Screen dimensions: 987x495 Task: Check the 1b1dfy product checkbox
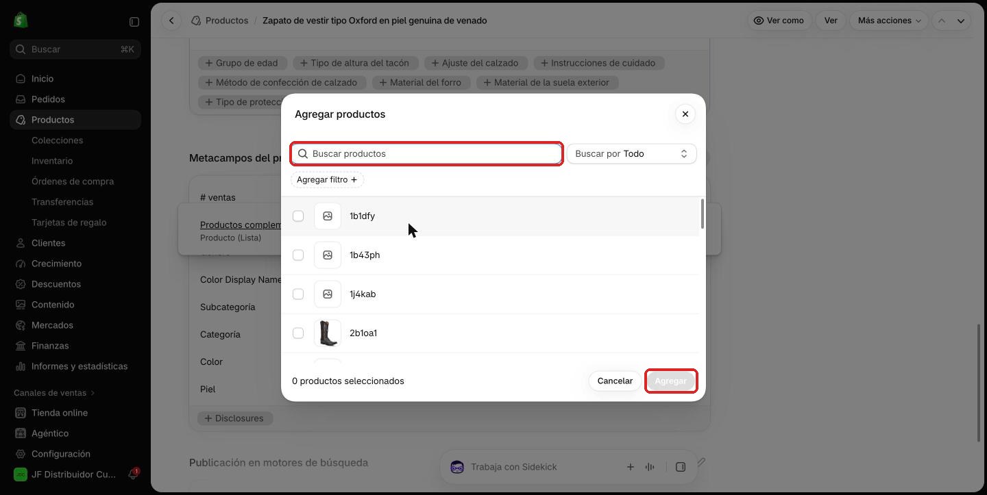pyautogui.click(x=298, y=216)
